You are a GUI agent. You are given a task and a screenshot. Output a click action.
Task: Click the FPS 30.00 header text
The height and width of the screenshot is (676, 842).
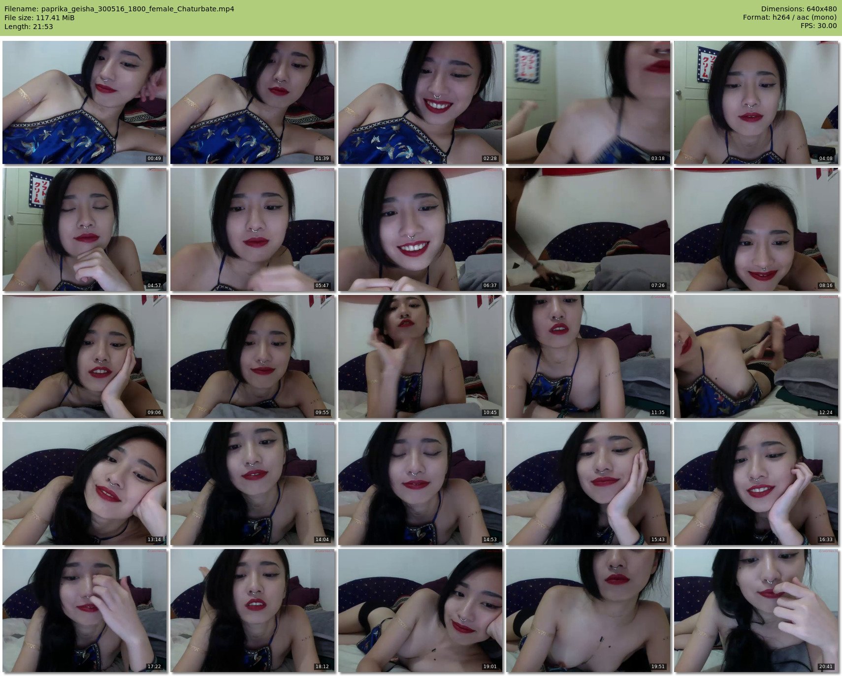(x=818, y=26)
